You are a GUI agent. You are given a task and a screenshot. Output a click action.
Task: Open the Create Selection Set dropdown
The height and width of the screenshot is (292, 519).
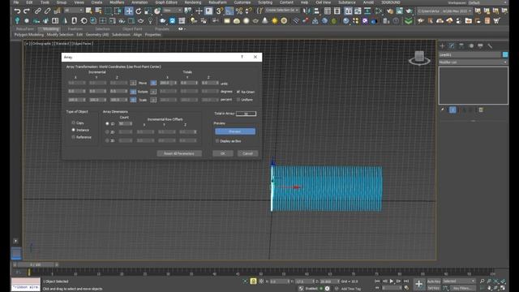click(x=282, y=11)
